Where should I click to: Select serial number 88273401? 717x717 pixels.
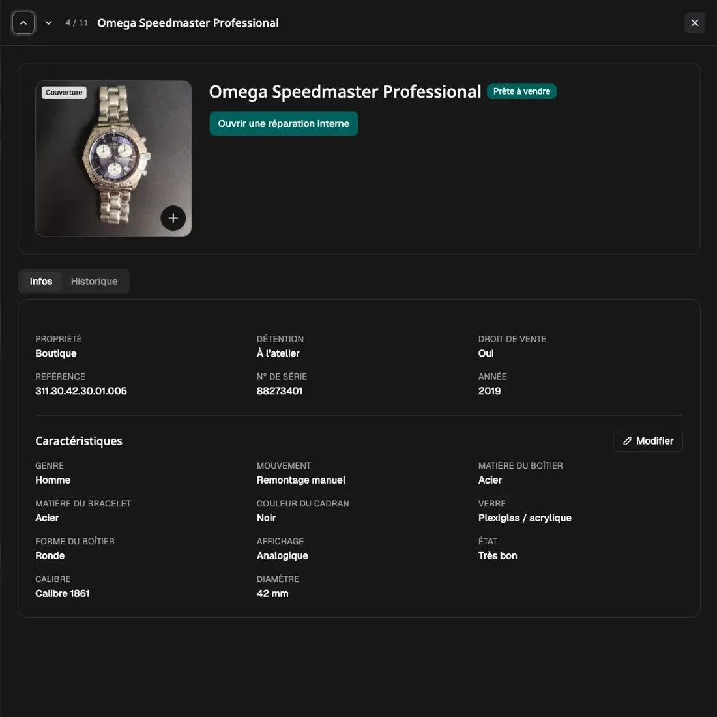pos(280,391)
